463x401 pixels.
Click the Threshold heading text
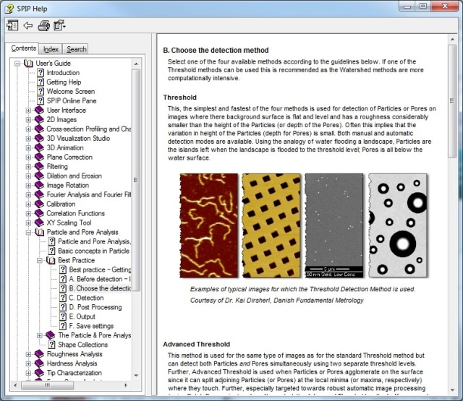[179, 98]
